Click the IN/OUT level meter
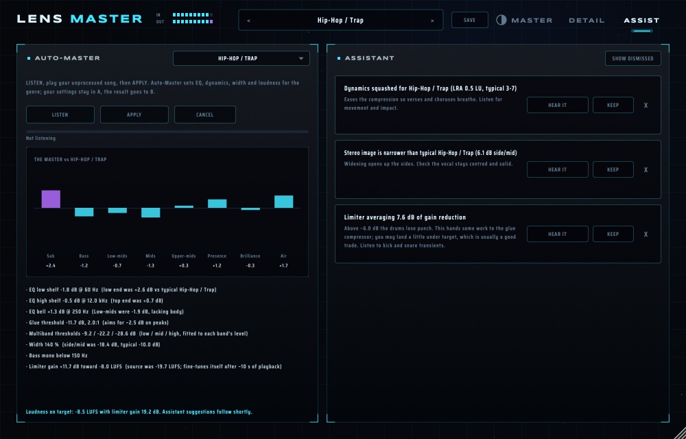 click(193, 18)
